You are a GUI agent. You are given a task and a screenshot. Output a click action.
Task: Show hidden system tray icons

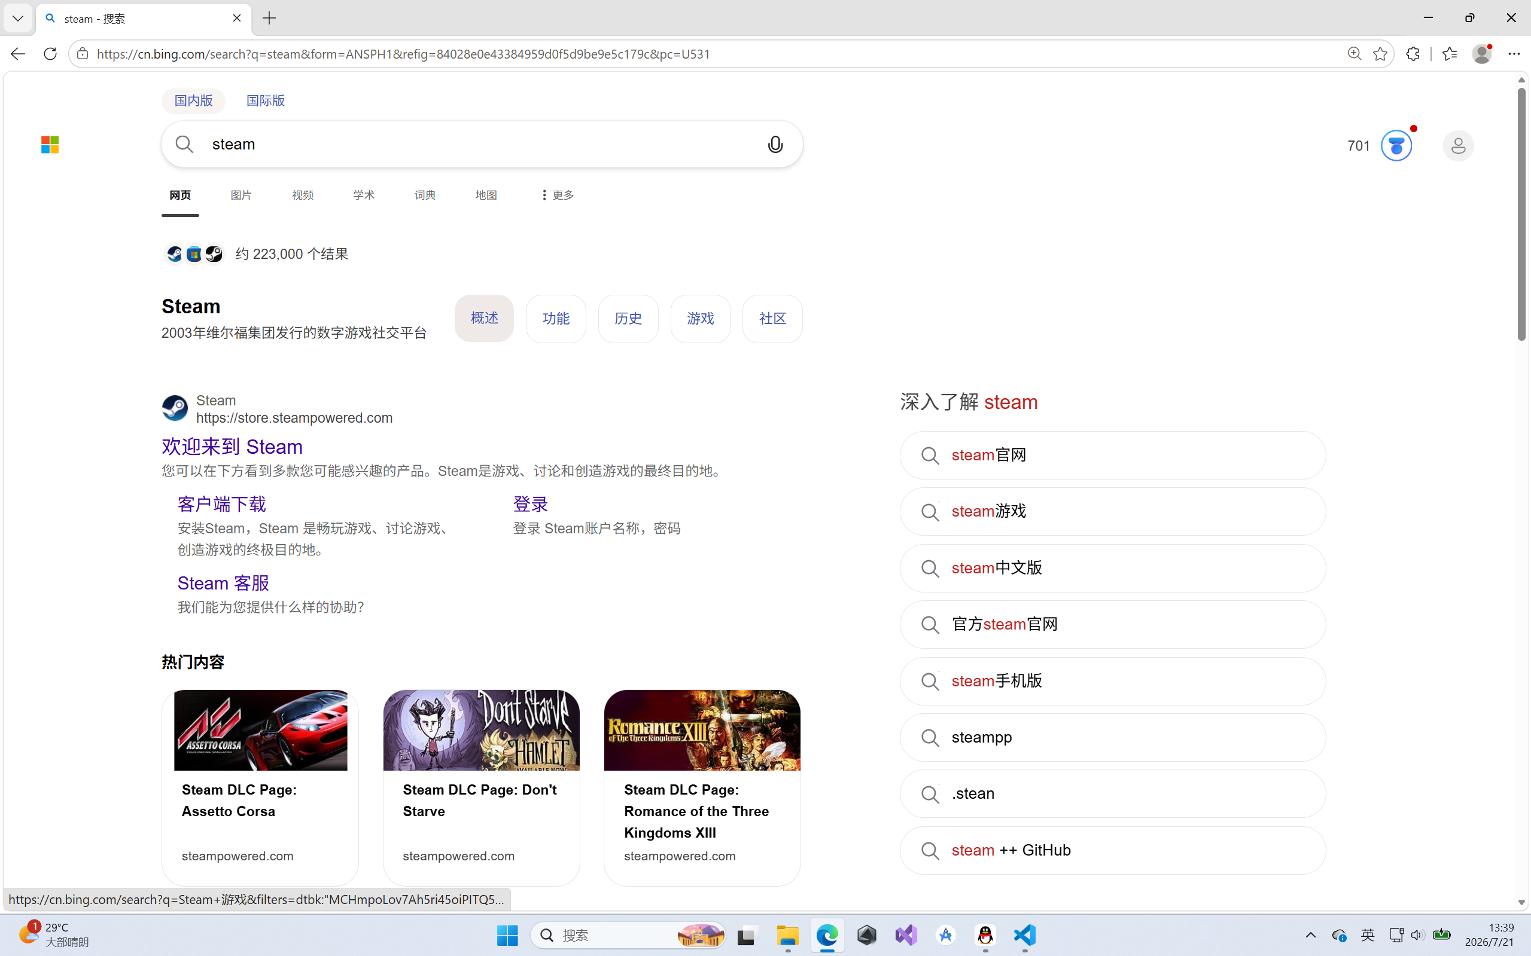(1310, 935)
